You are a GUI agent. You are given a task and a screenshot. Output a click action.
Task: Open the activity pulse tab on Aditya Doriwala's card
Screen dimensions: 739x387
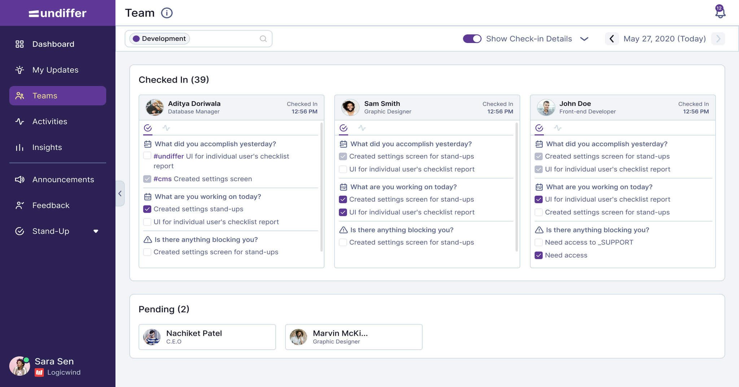click(166, 128)
